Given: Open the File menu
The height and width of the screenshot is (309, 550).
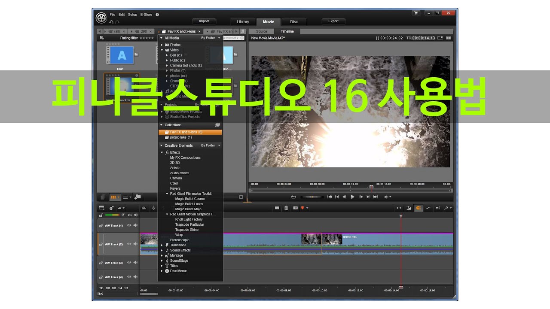Looking at the screenshot, I should tap(113, 15).
